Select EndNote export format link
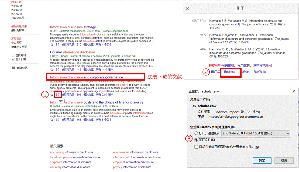Screen dimensions: 299x172 pyautogui.click(x=229, y=72)
